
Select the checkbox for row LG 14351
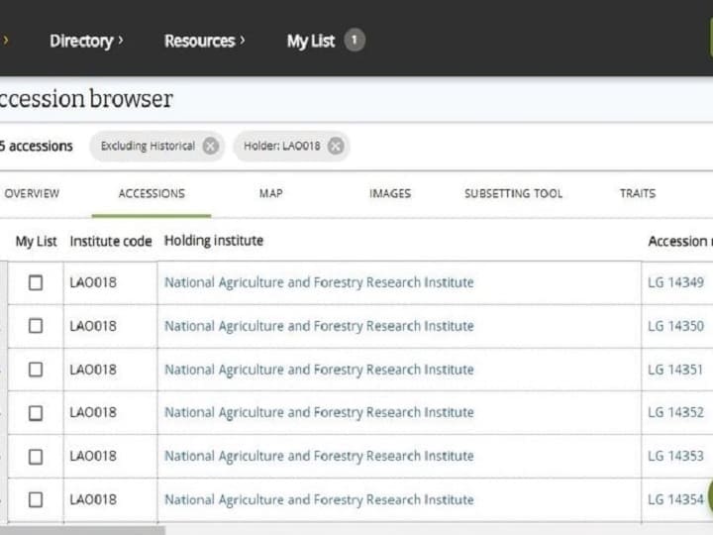pyautogui.click(x=36, y=370)
